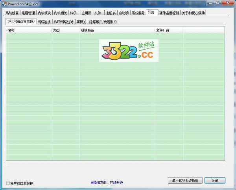This screenshot has width=236, height=190.
Task: Sort by the 模块路径 column header
Action: click(117, 30)
